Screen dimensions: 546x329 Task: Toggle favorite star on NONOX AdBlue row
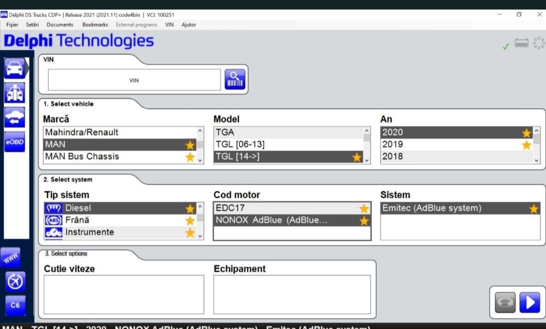click(364, 221)
